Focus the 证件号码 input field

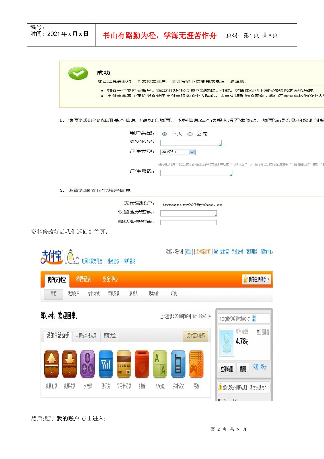tap(196, 173)
